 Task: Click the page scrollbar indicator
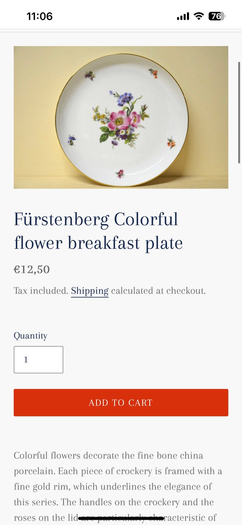pyautogui.click(x=239, y=112)
